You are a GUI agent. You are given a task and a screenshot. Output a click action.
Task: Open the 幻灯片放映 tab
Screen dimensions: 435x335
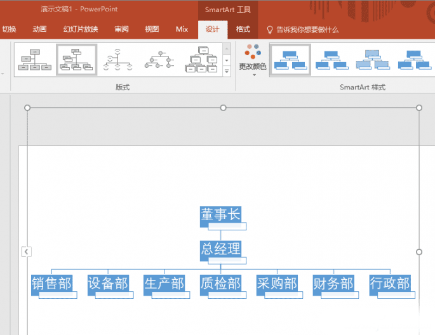81,29
